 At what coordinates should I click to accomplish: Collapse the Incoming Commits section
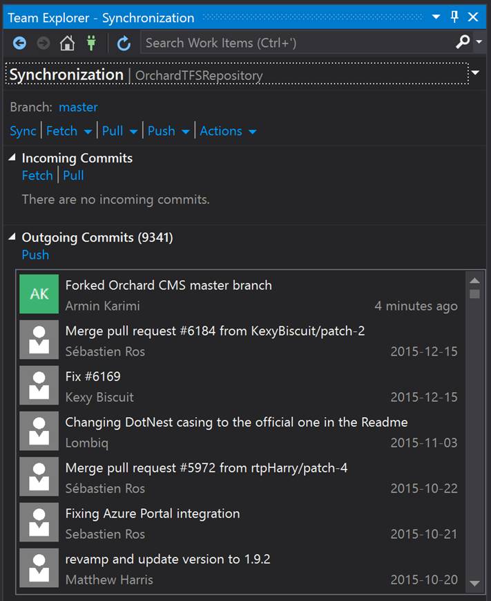12,157
